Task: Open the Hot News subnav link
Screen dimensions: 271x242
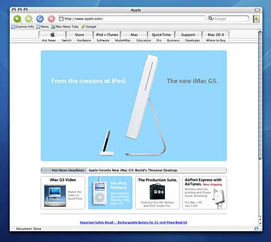Action: 49,40
